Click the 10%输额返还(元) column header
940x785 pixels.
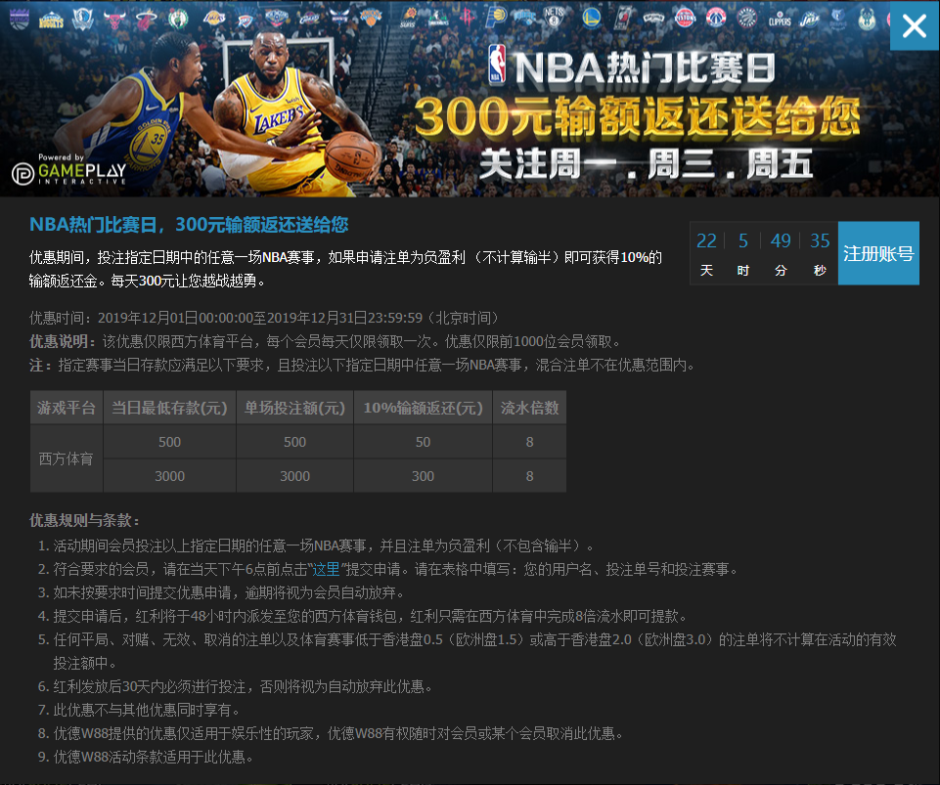click(x=423, y=408)
